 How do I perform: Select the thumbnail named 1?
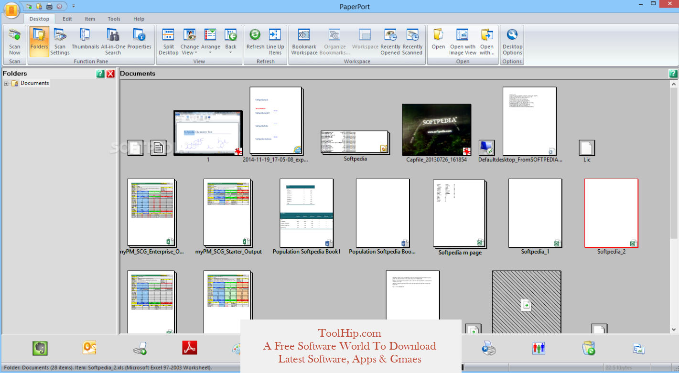pos(208,133)
